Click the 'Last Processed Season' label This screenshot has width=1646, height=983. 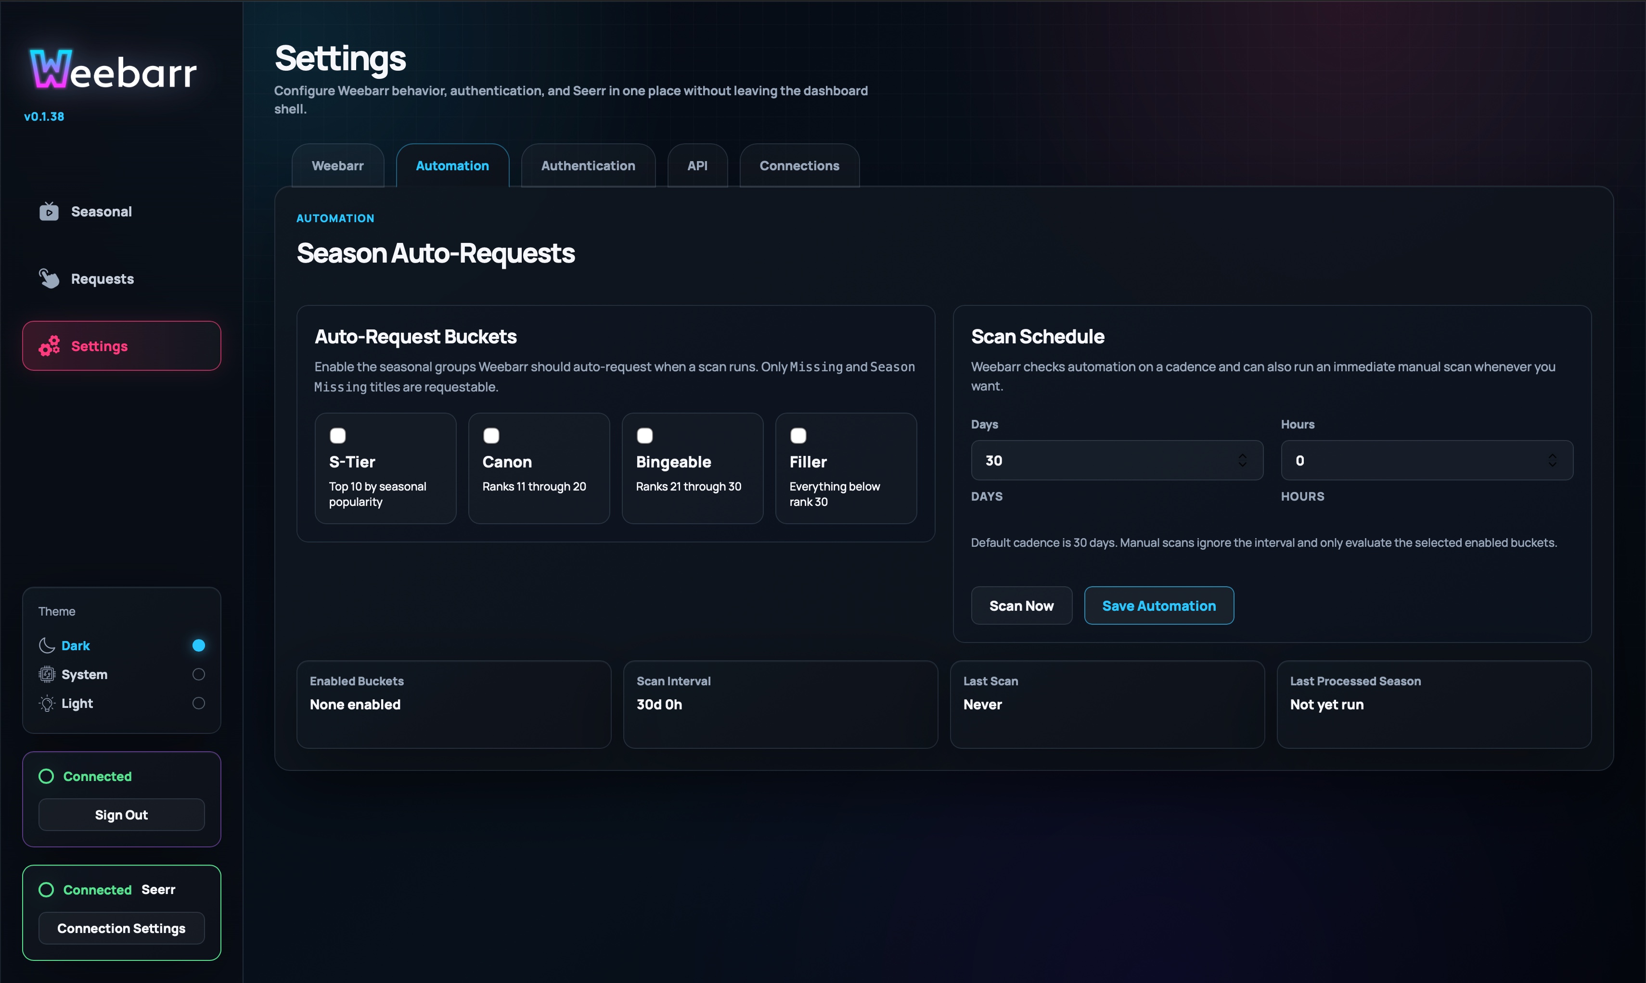click(x=1356, y=681)
